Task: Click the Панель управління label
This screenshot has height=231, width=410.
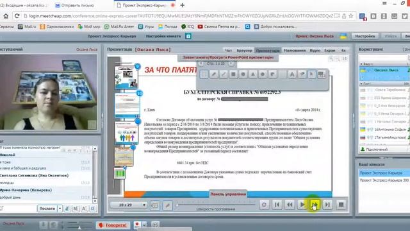Action: (228, 194)
